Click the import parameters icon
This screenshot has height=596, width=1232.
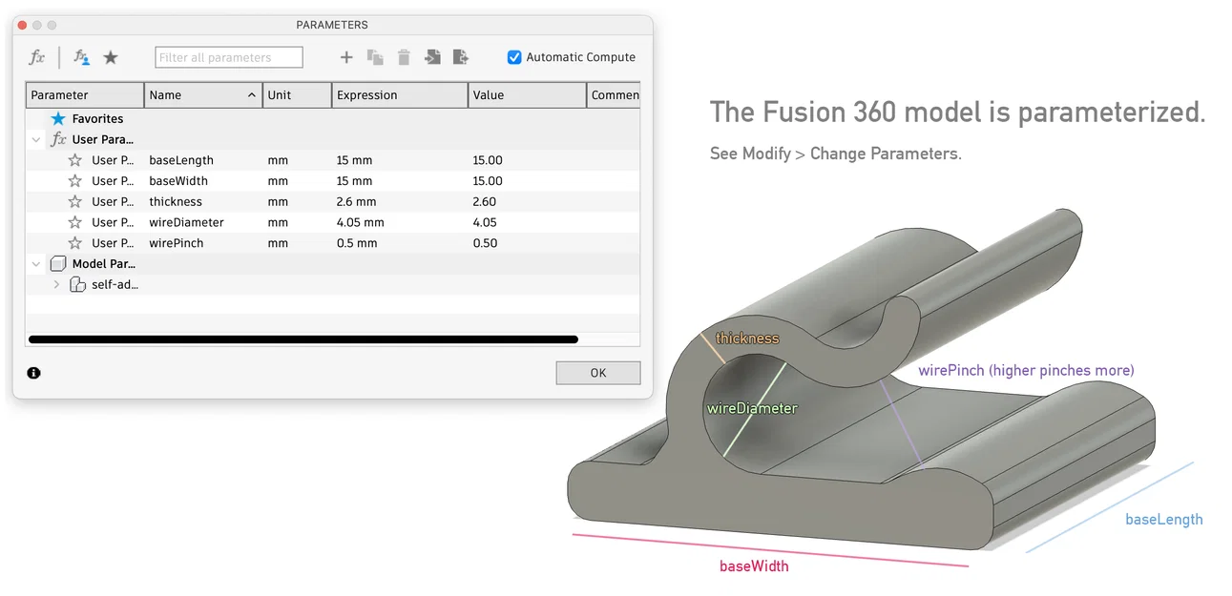point(432,57)
